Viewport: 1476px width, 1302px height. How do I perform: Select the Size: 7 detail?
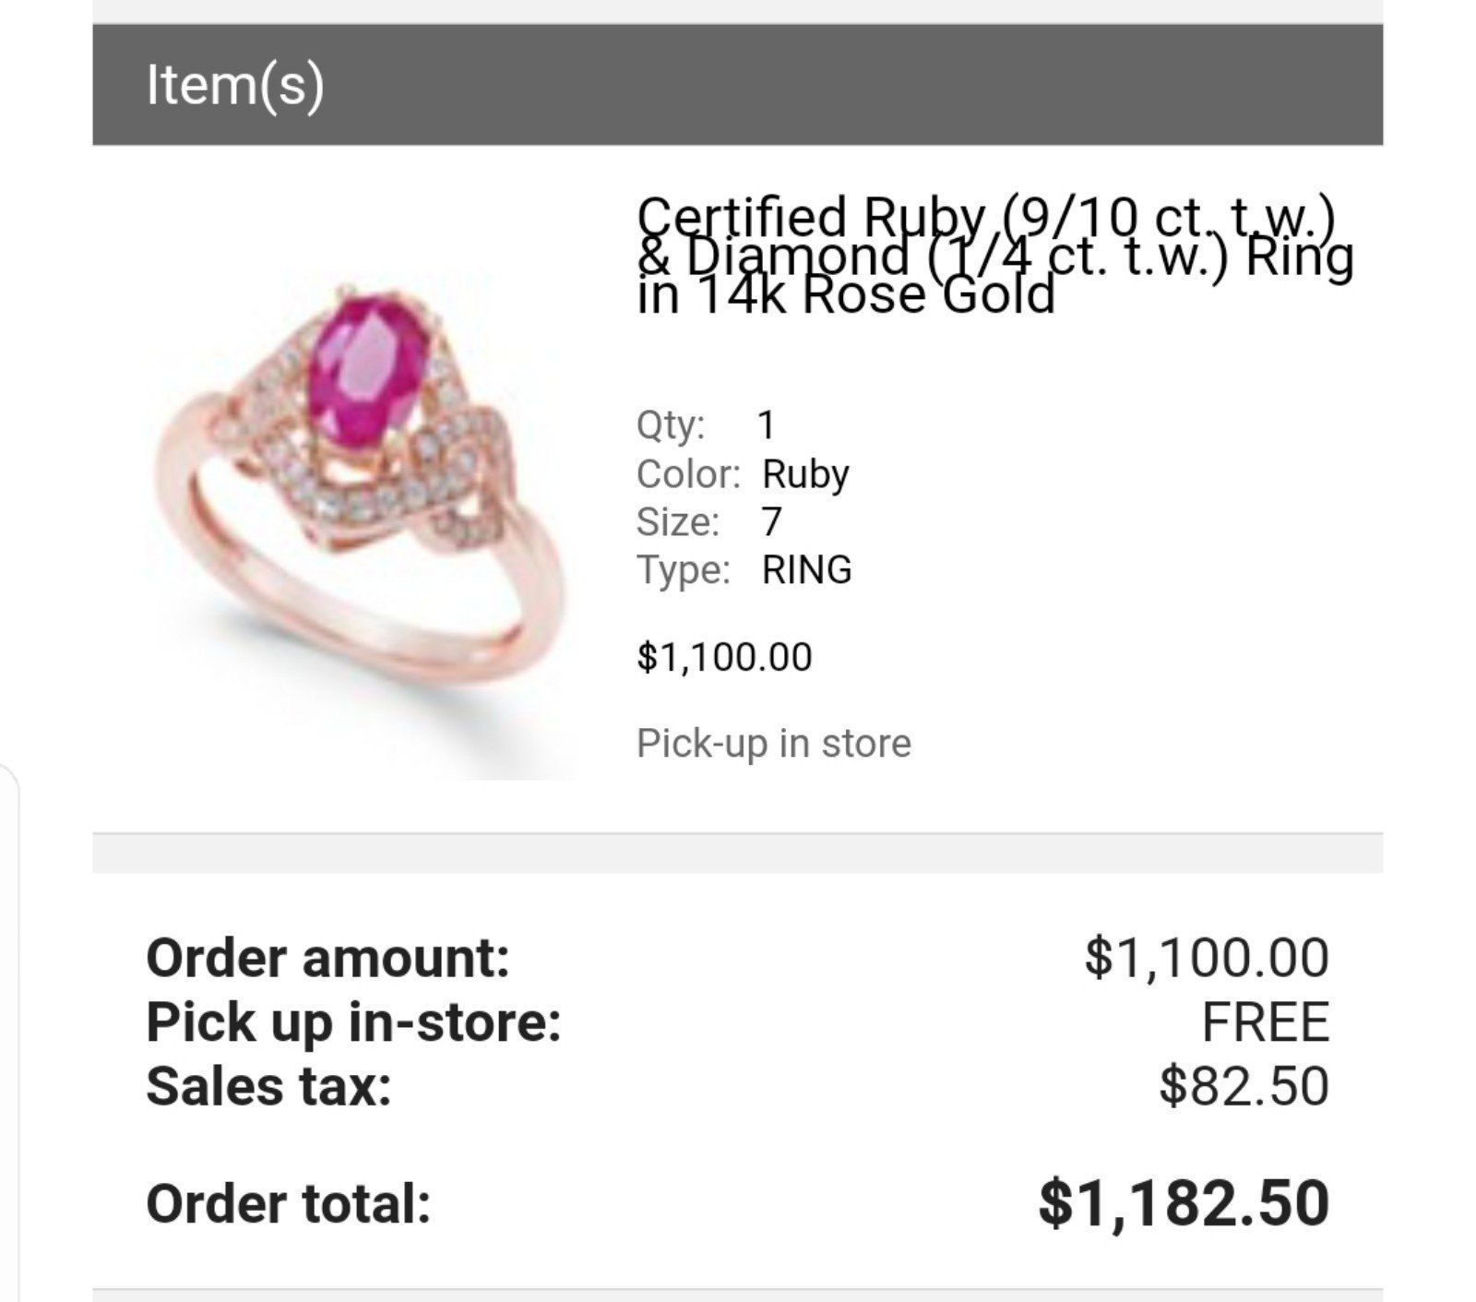coord(708,522)
